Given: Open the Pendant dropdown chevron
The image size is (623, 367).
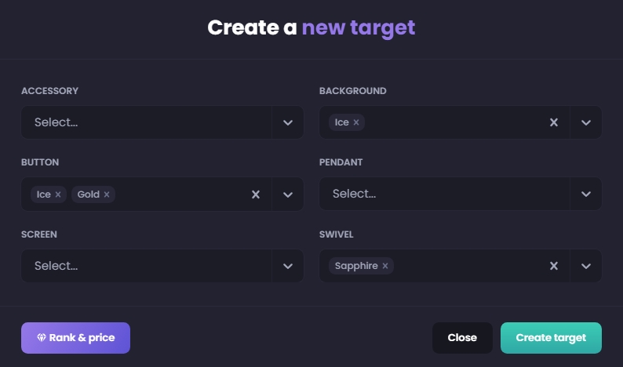Looking at the screenshot, I should pos(585,194).
